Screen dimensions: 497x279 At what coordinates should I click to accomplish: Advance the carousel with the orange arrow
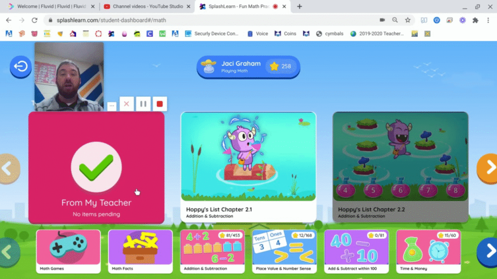click(x=489, y=168)
